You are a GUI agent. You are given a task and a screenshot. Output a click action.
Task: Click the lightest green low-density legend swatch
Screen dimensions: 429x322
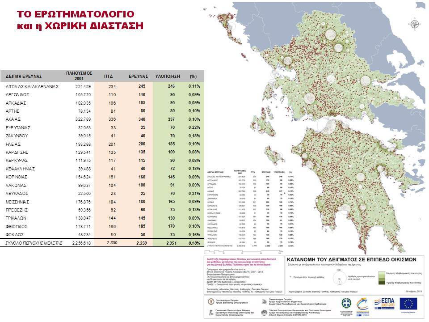click(x=381, y=273)
